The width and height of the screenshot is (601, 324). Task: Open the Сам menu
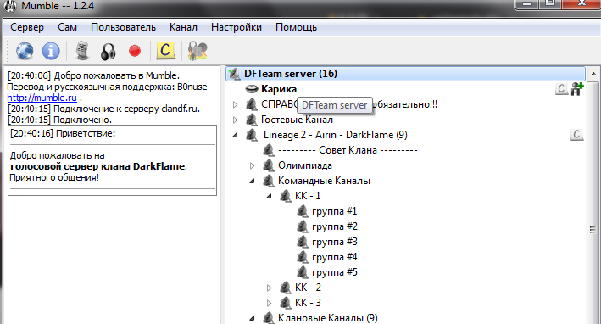point(68,27)
